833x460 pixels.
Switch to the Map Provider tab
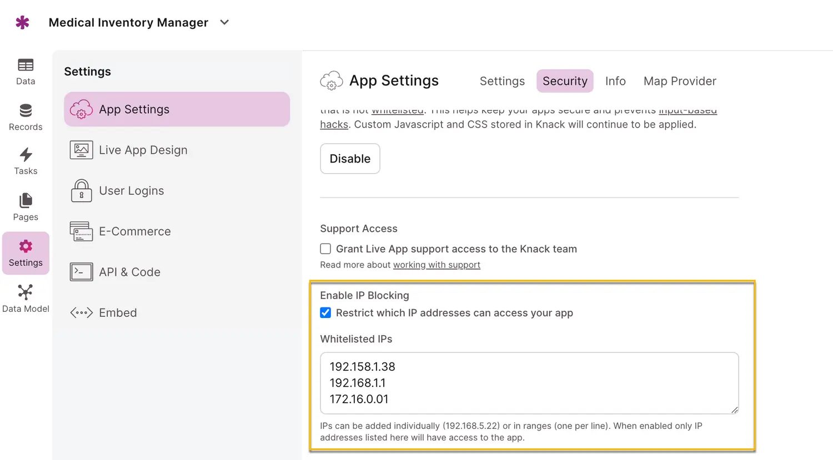click(x=679, y=81)
